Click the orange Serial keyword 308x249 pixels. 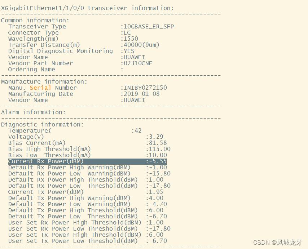40,88
